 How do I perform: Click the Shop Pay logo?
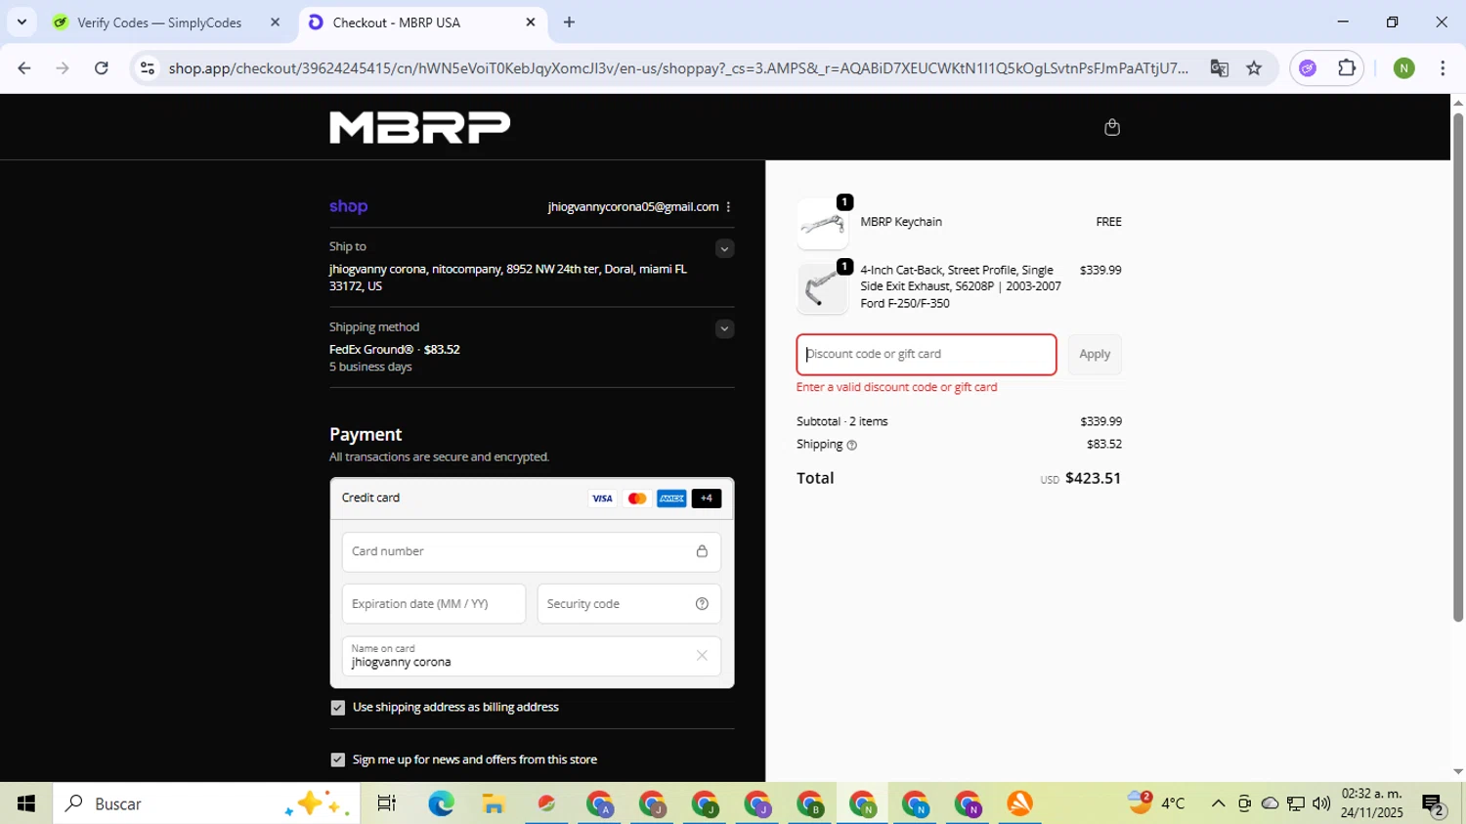[348, 206]
